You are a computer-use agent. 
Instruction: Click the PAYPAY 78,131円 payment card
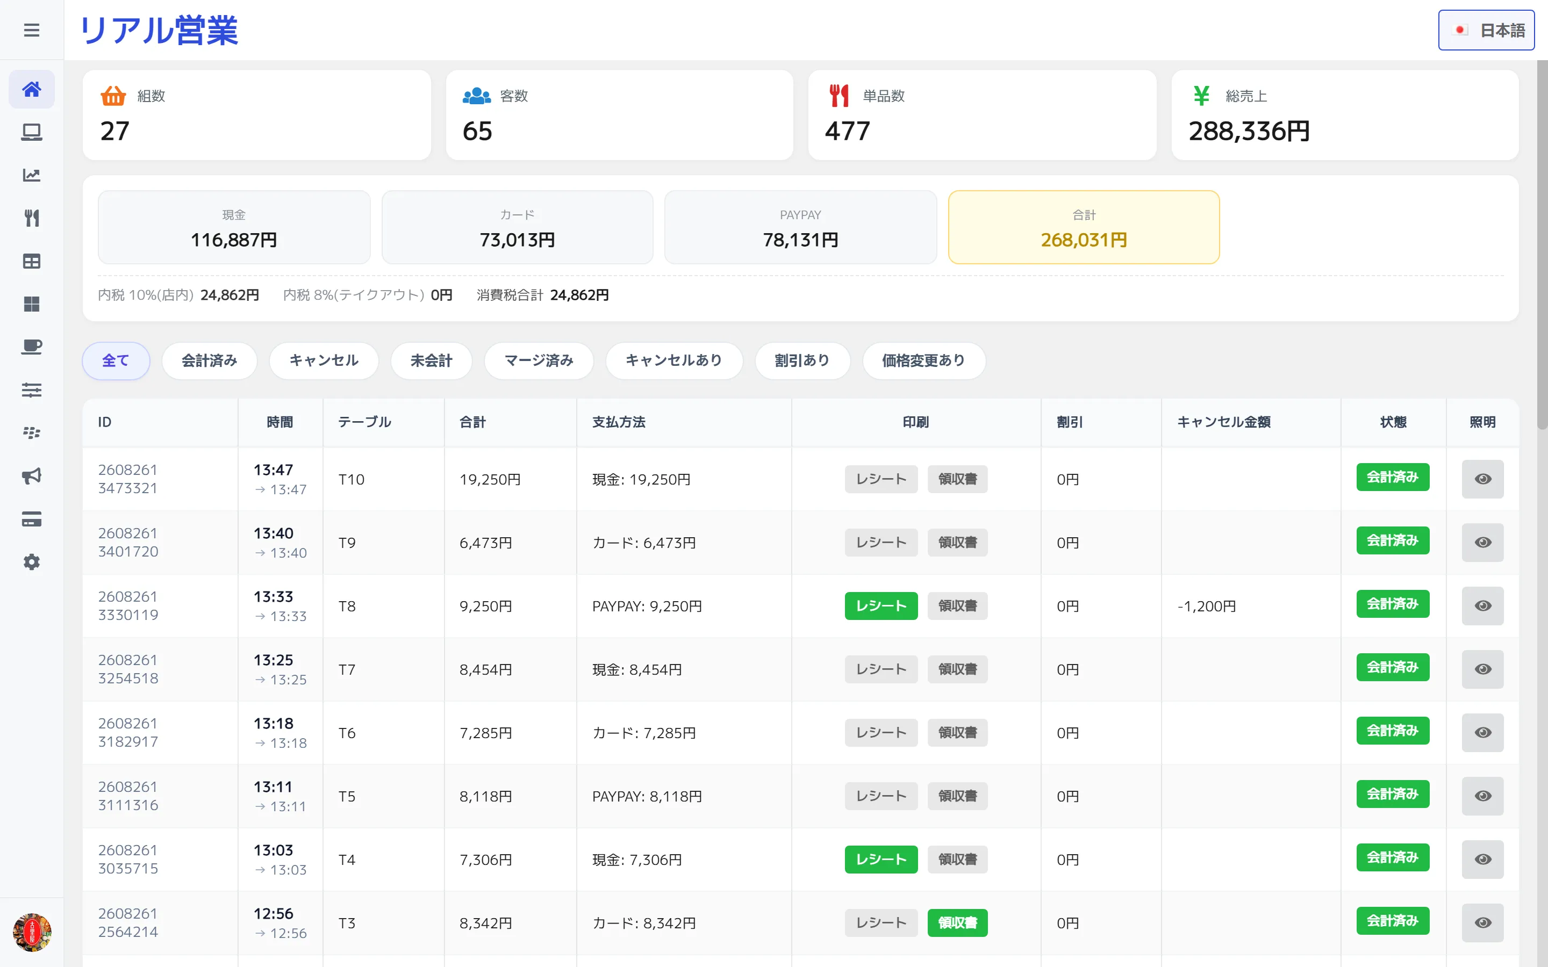(x=800, y=227)
